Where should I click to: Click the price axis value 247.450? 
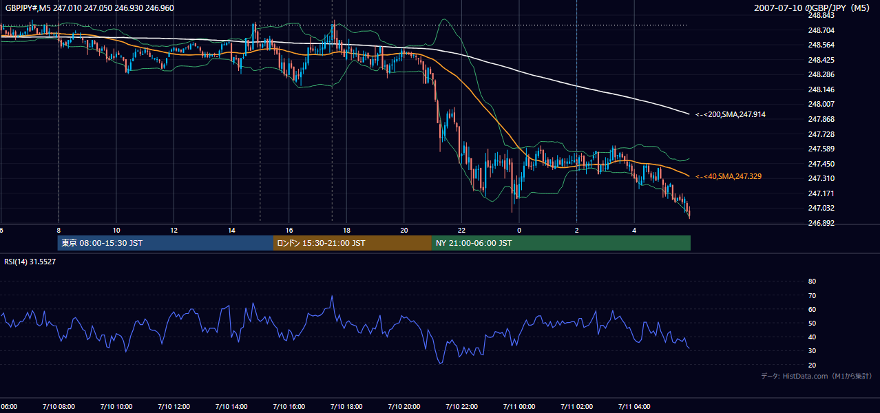click(821, 164)
